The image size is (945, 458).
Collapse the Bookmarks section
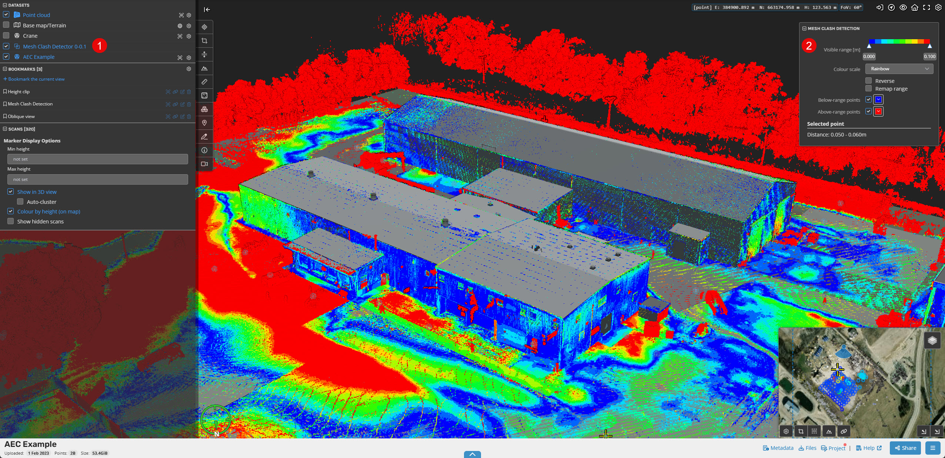(x=5, y=69)
